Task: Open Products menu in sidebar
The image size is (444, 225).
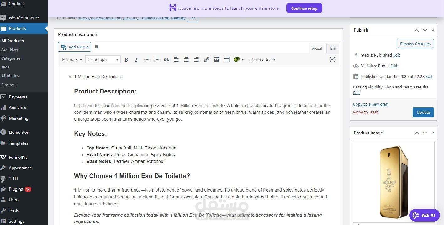Action: click(24, 28)
